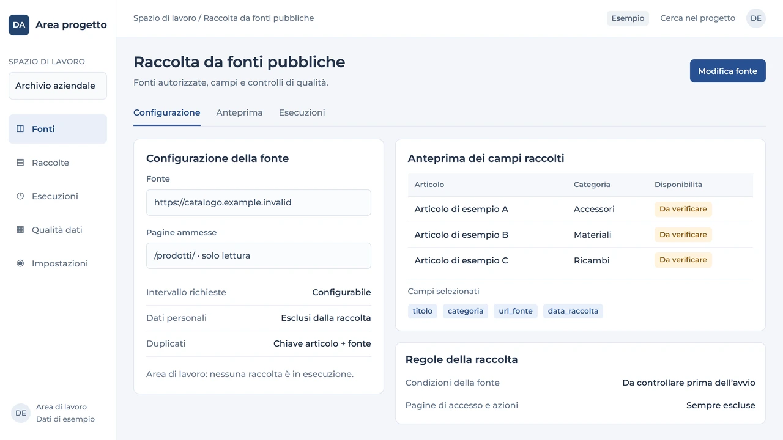Click the DE avatar at sidebar bottom
Screen dimensions: 783x440
[21, 413]
